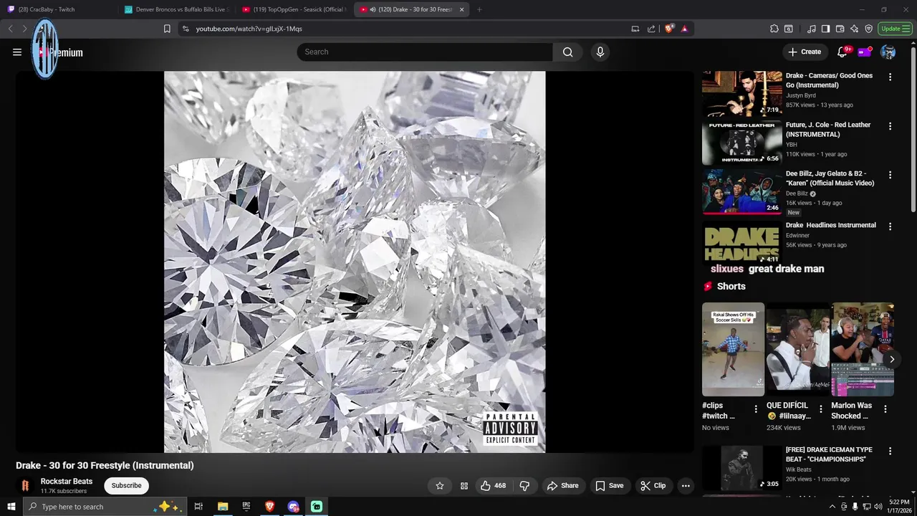
Task: Open Future, J. Cole - Red Leather title
Action: (x=828, y=129)
